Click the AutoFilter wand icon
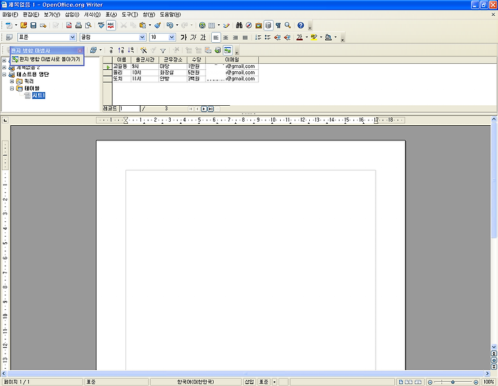Image resolution: width=498 pixels, height=386 pixels. coord(144,50)
